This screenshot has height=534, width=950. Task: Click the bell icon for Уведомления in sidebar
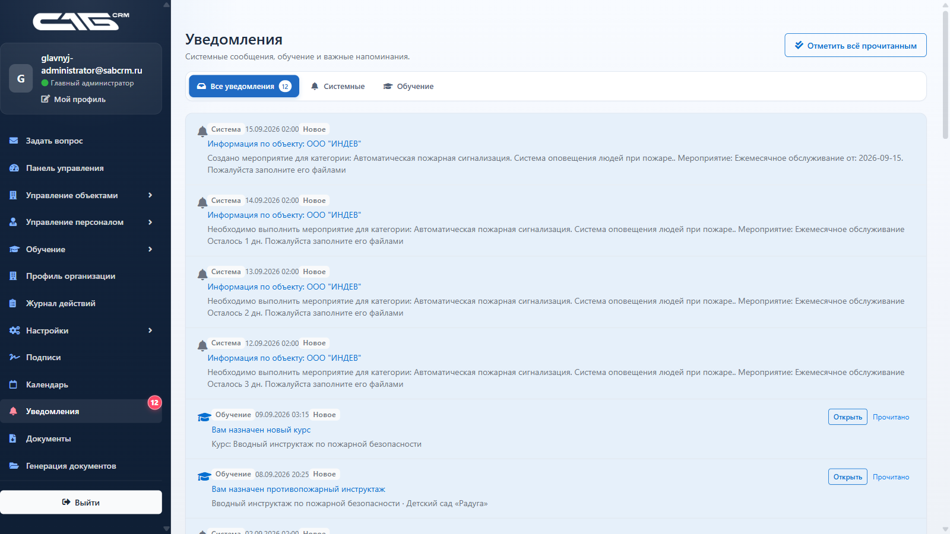point(13,411)
